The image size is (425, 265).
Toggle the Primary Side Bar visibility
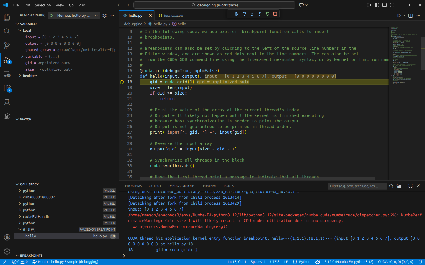point(376,5)
